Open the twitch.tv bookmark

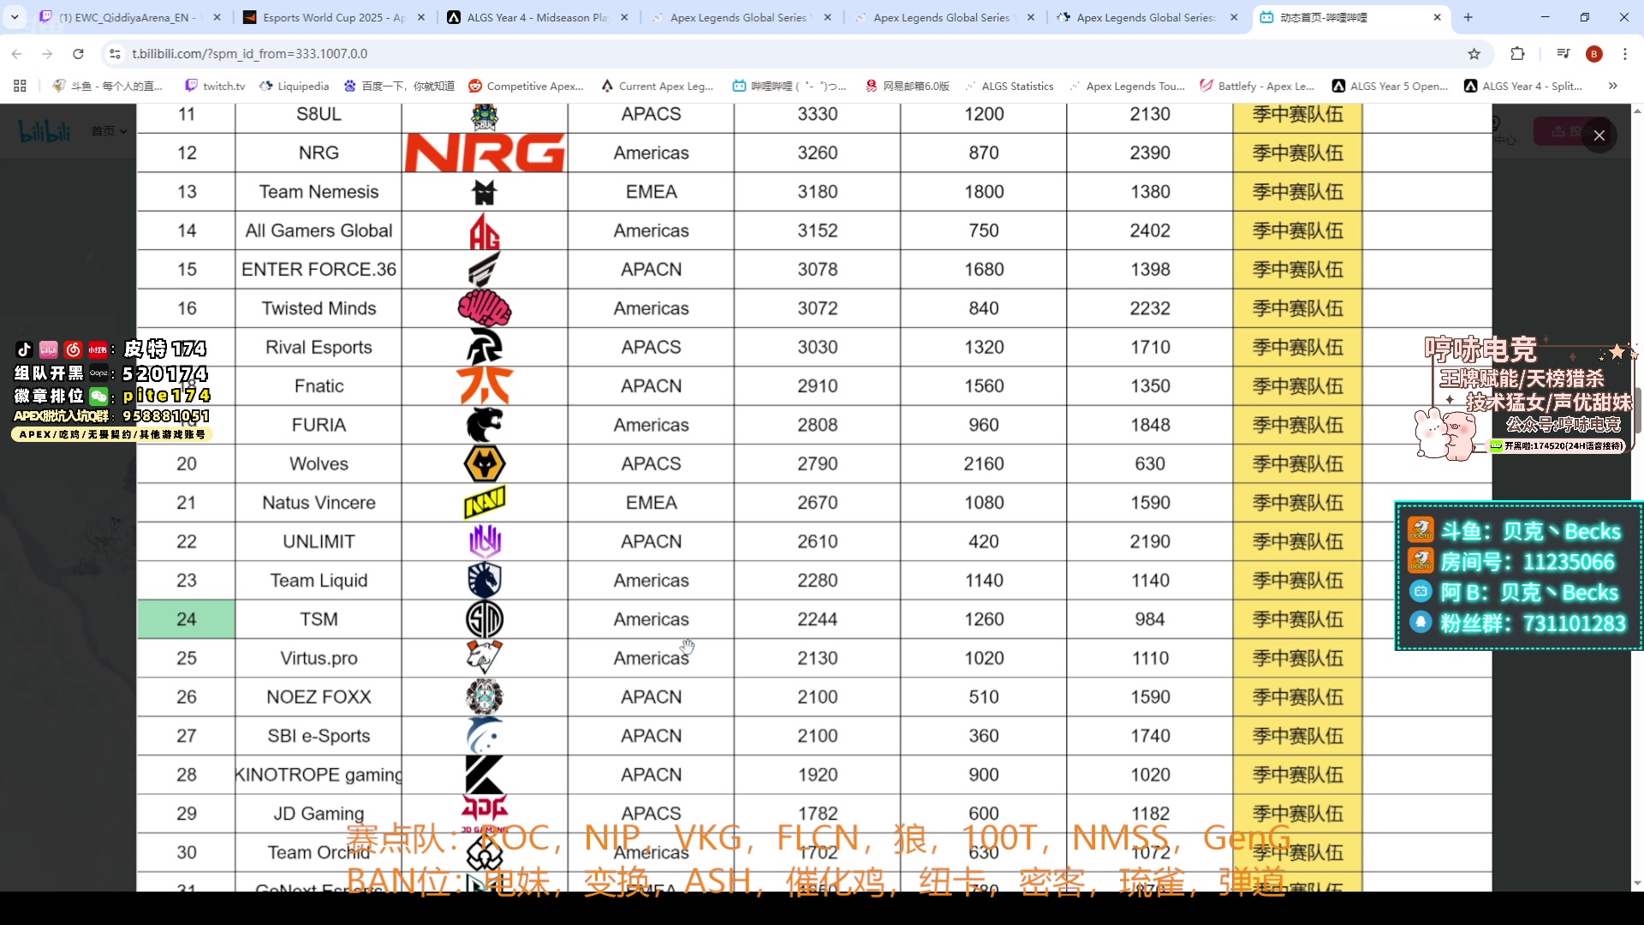215,86
